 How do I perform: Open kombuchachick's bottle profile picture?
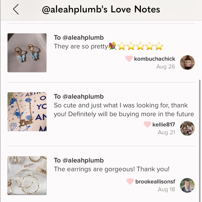click(187, 62)
